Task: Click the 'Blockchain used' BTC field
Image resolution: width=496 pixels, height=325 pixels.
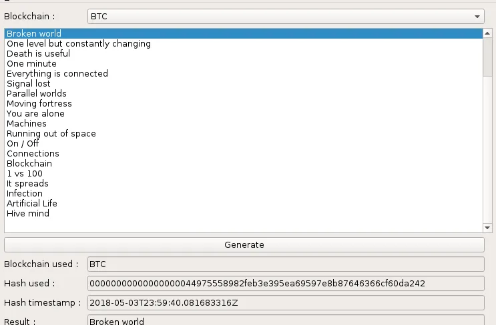Action: (286, 264)
